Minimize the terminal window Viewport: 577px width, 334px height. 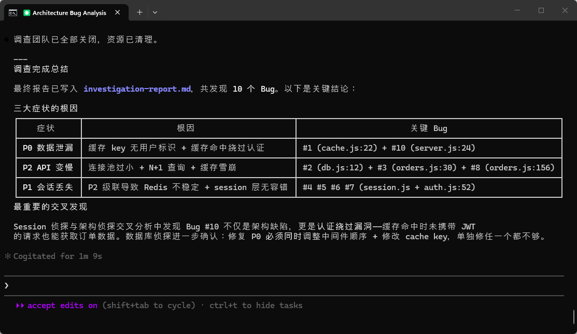[x=517, y=10]
